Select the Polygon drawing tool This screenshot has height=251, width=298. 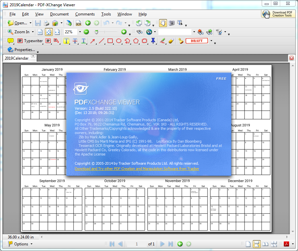pyautogui.click(x=136, y=41)
